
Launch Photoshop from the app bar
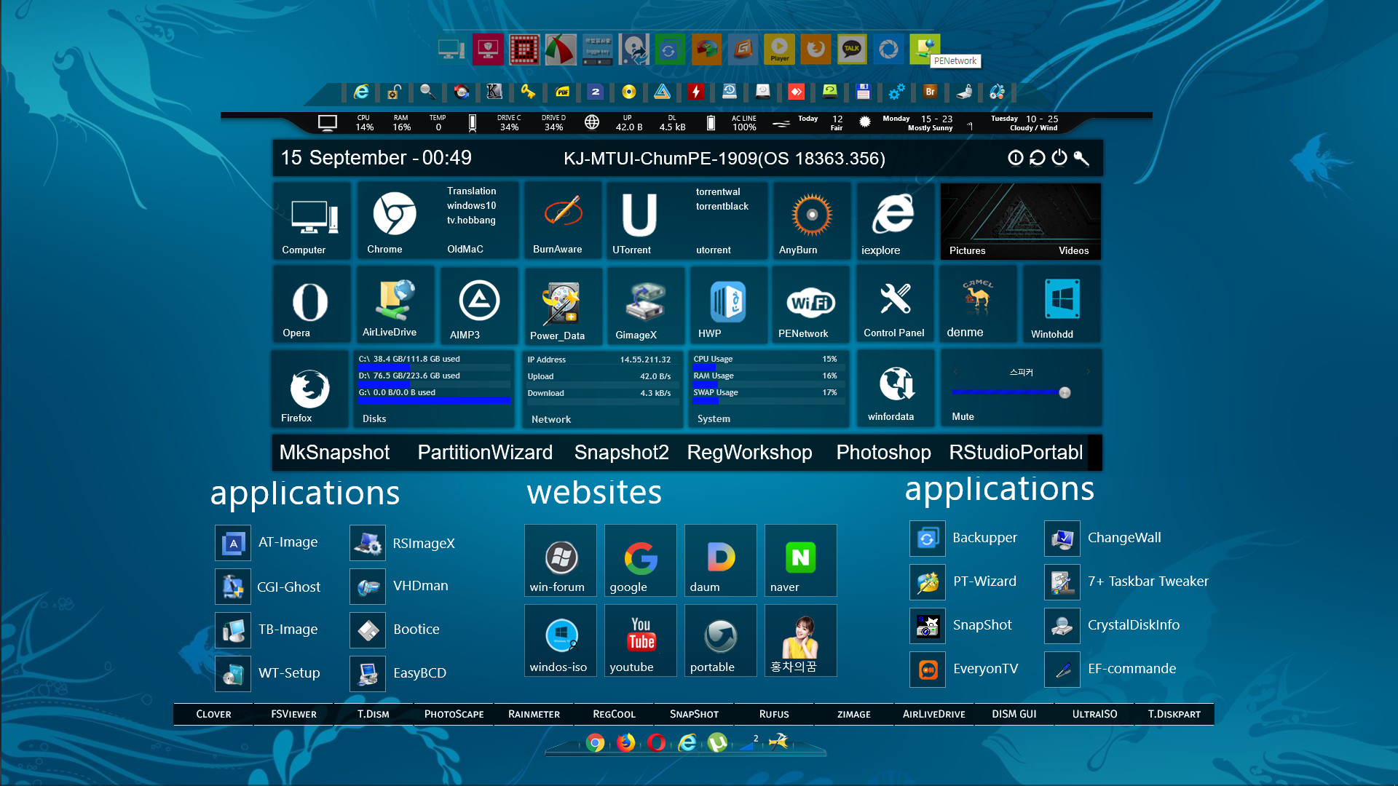883,452
